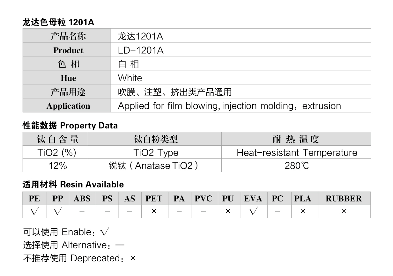This screenshot has height=276, width=393.
Task: Select the PVC column header
Action: [x=204, y=199]
